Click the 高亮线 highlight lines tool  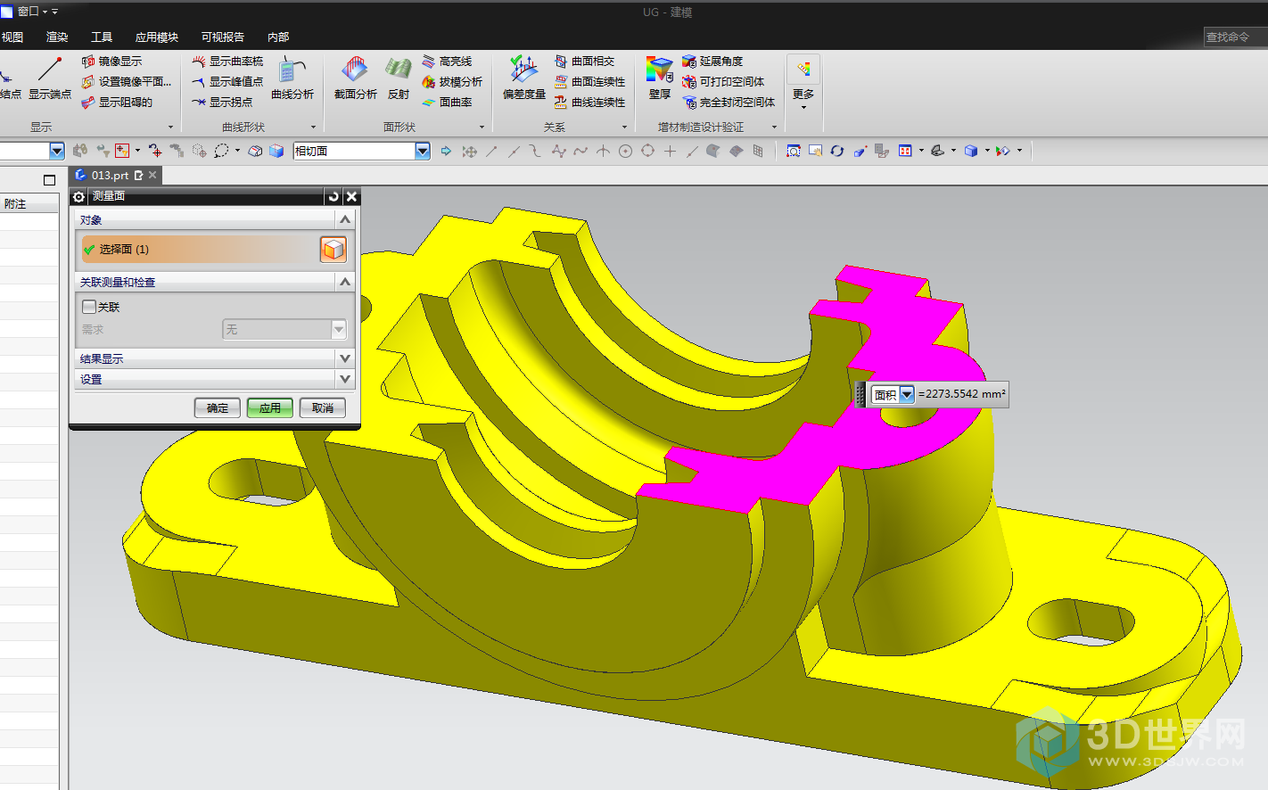tap(447, 62)
